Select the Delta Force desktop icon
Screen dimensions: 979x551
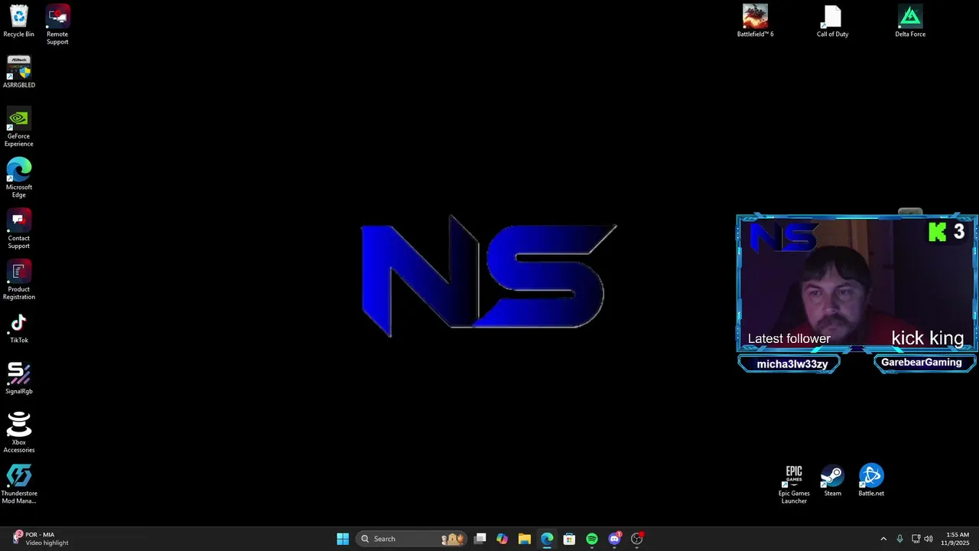point(910,21)
